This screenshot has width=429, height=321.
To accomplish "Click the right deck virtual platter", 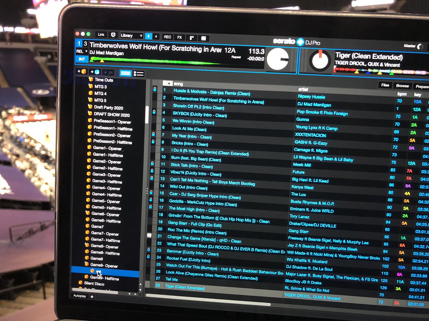I will (320, 61).
